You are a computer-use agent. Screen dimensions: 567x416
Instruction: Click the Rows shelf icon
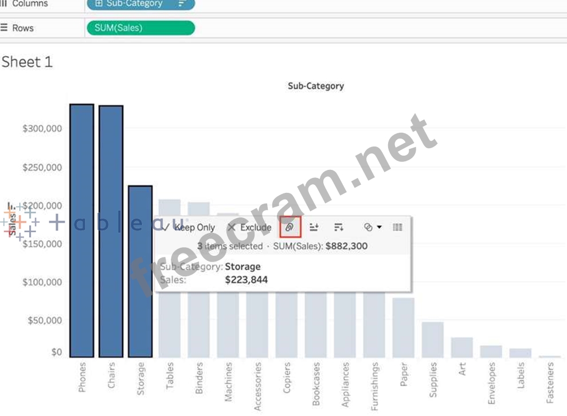click(x=5, y=27)
